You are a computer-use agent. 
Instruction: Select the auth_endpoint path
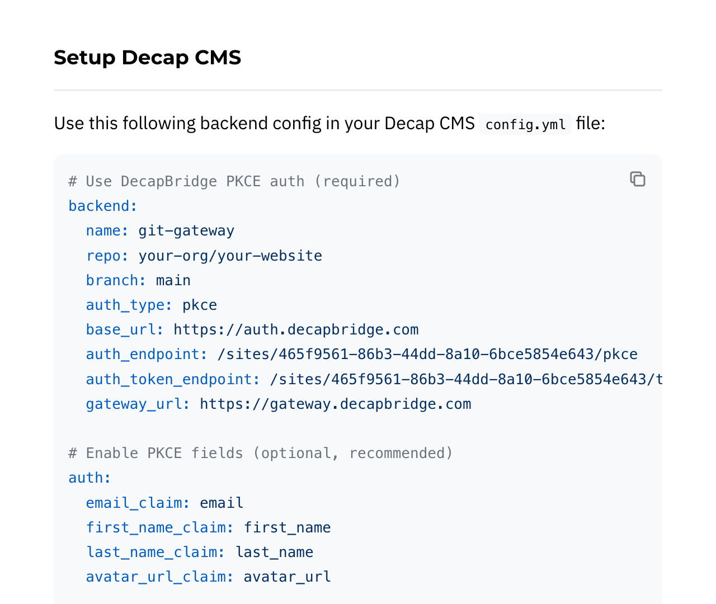coord(427,354)
